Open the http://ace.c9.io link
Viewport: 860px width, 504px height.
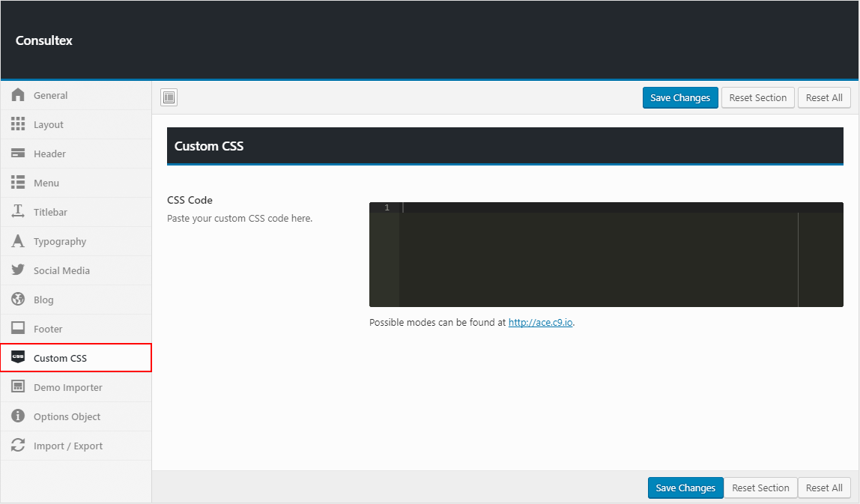point(540,323)
